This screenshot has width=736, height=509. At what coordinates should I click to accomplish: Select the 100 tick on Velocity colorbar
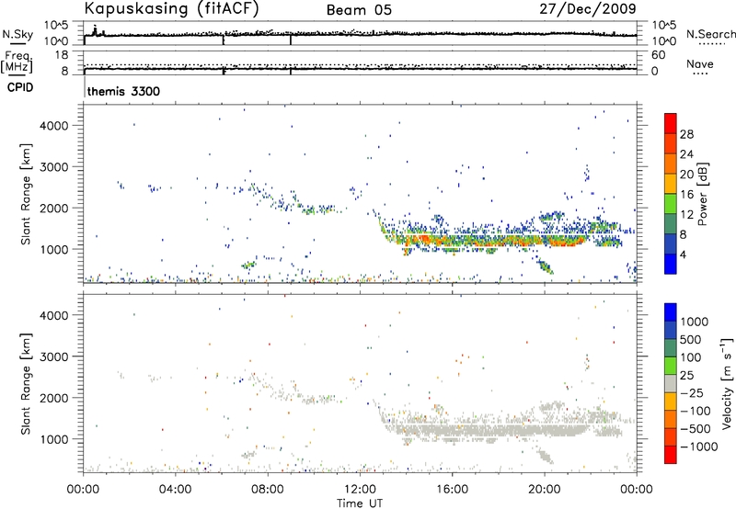691,357
